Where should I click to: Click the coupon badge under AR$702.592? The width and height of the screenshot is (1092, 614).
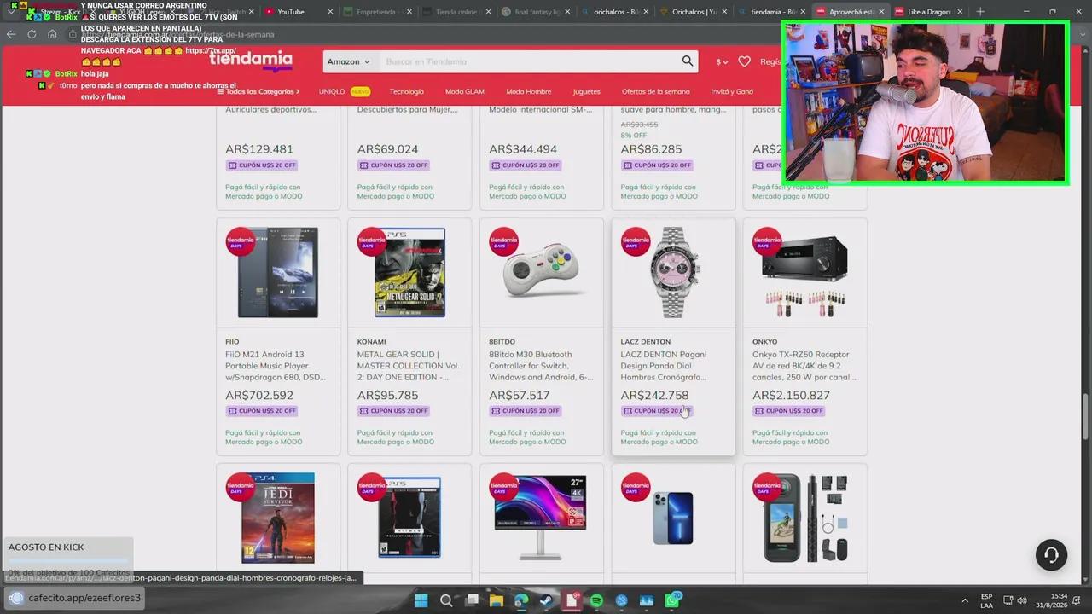(x=262, y=411)
